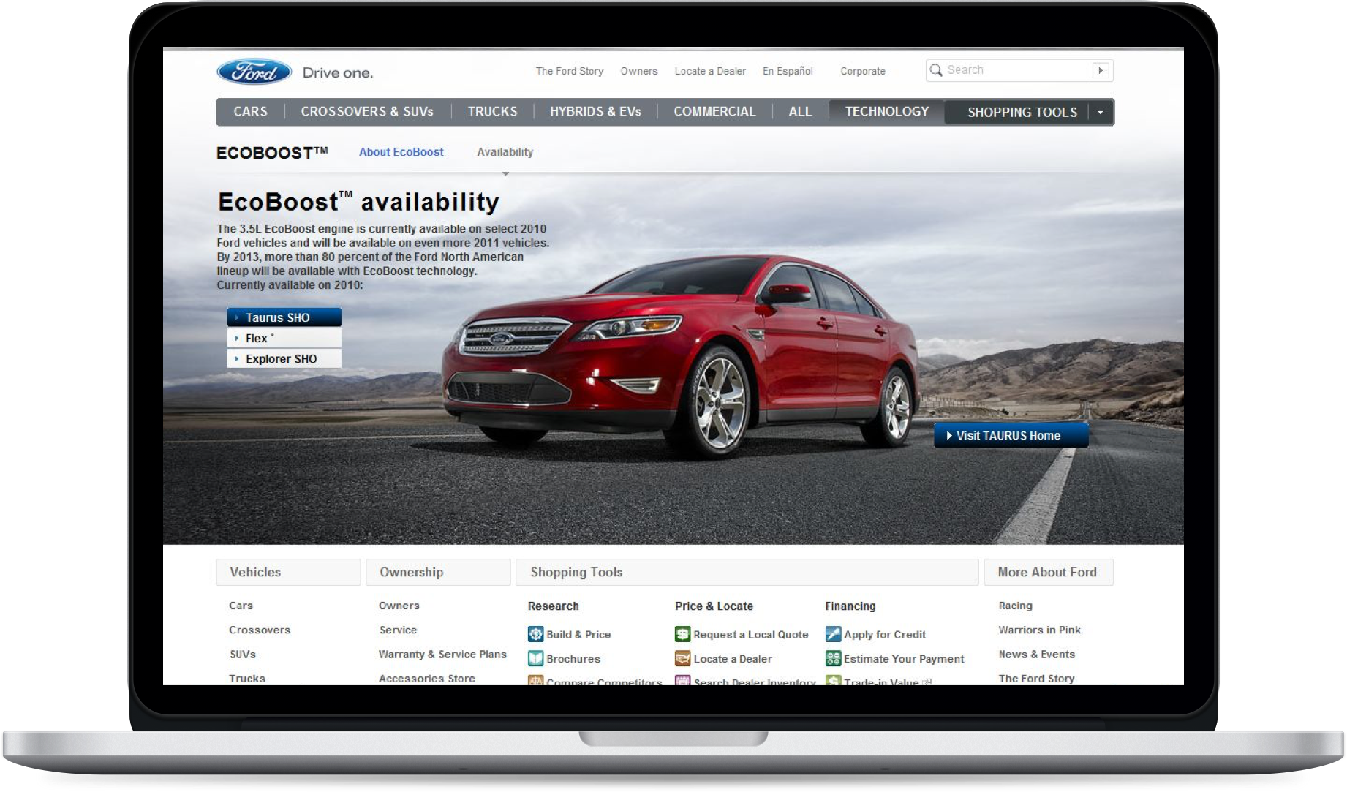Screen dimensions: 1347x792
Task: Click the Estimate Your Payment calculator icon
Action: (x=833, y=658)
